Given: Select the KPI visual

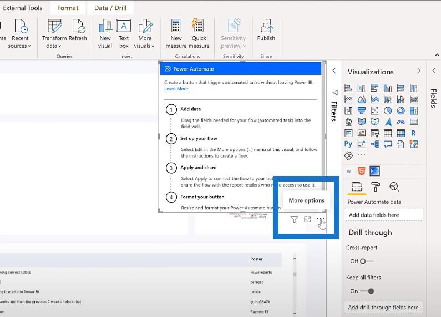Looking at the screenshot, I should click(x=362, y=133).
